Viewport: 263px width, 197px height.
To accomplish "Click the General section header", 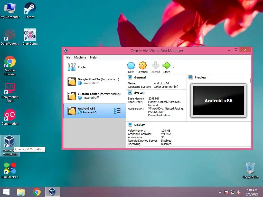I will pyautogui.click(x=140, y=77).
